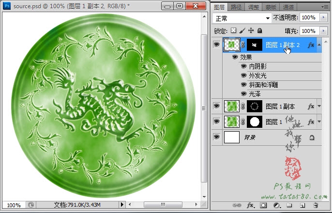Click the create new layer icon
The width and height of the screenshot is (332, 213).
(x=302, y=205)
